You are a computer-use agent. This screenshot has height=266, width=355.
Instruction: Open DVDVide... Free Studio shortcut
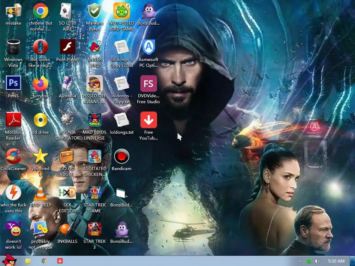click(148, 83)
